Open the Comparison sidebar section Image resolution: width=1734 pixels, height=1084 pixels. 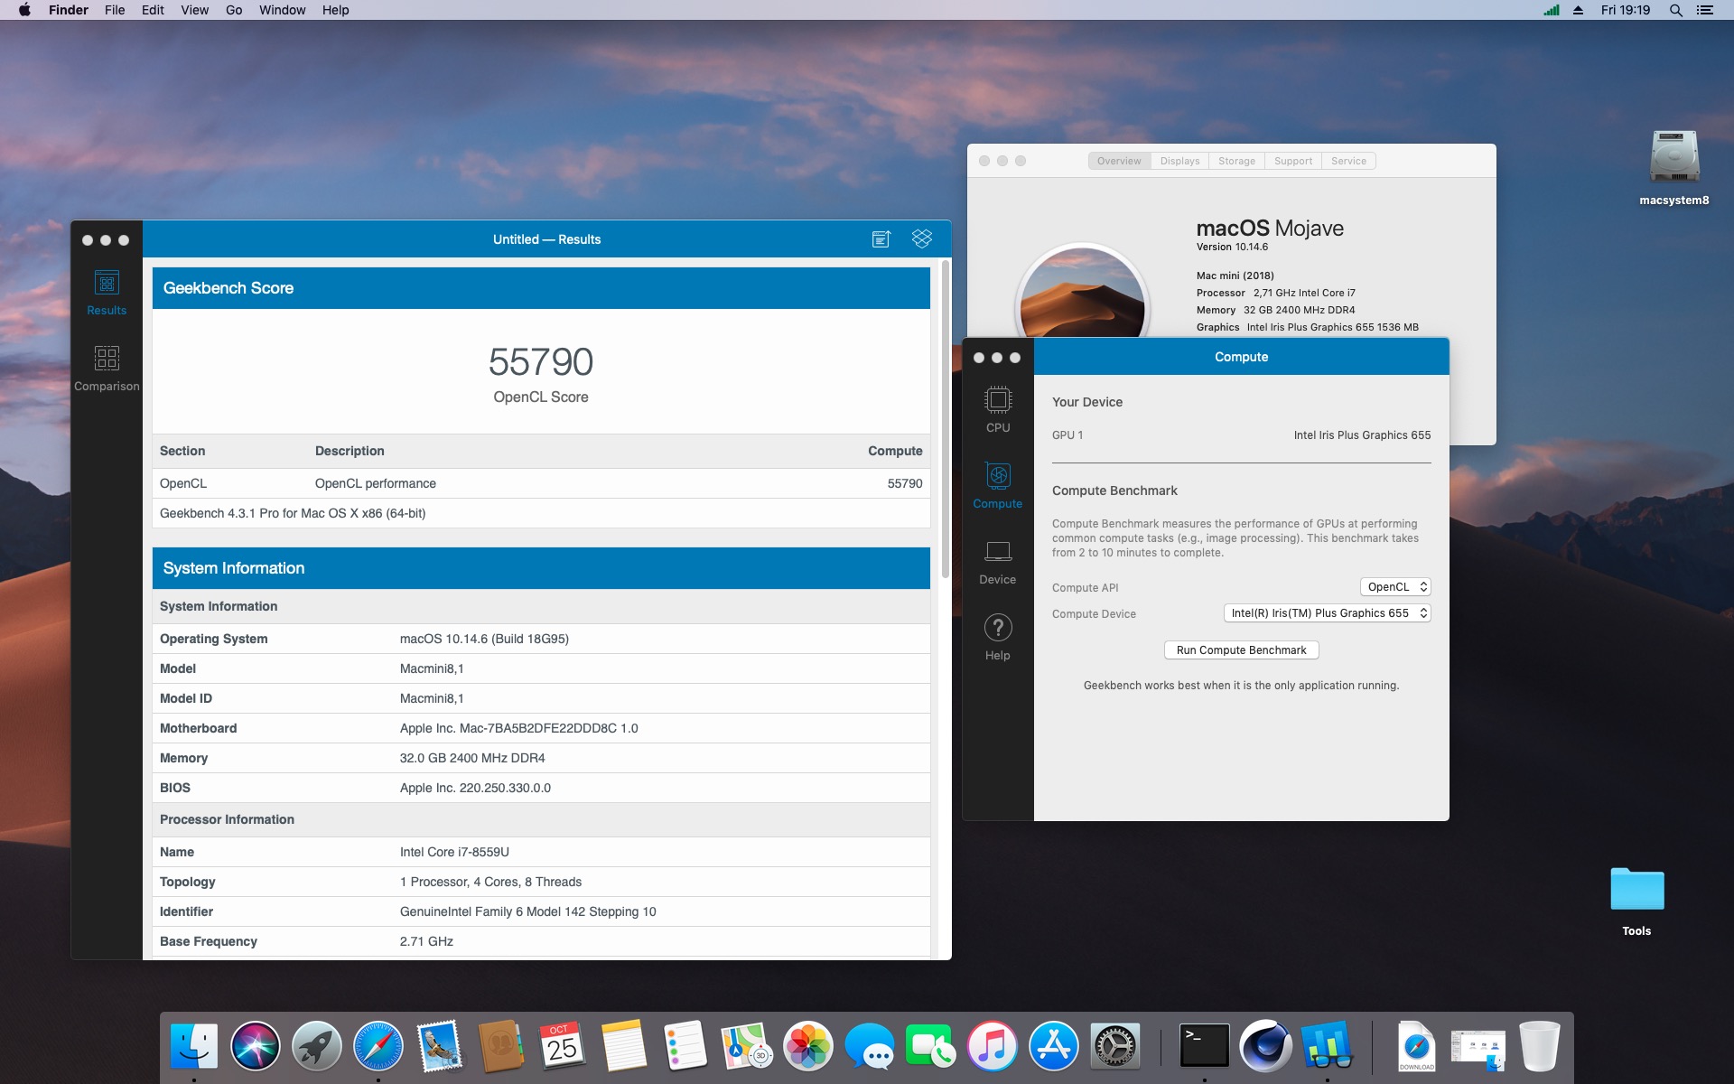coord(107,369)
